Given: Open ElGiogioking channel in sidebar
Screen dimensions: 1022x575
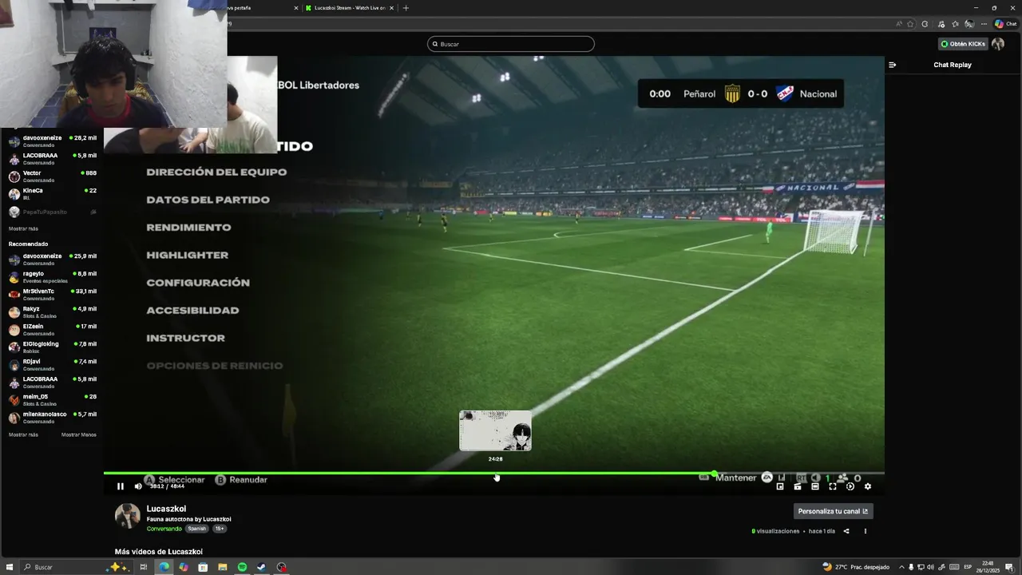Looking at the screenshot, I should (x=52, y=347).
